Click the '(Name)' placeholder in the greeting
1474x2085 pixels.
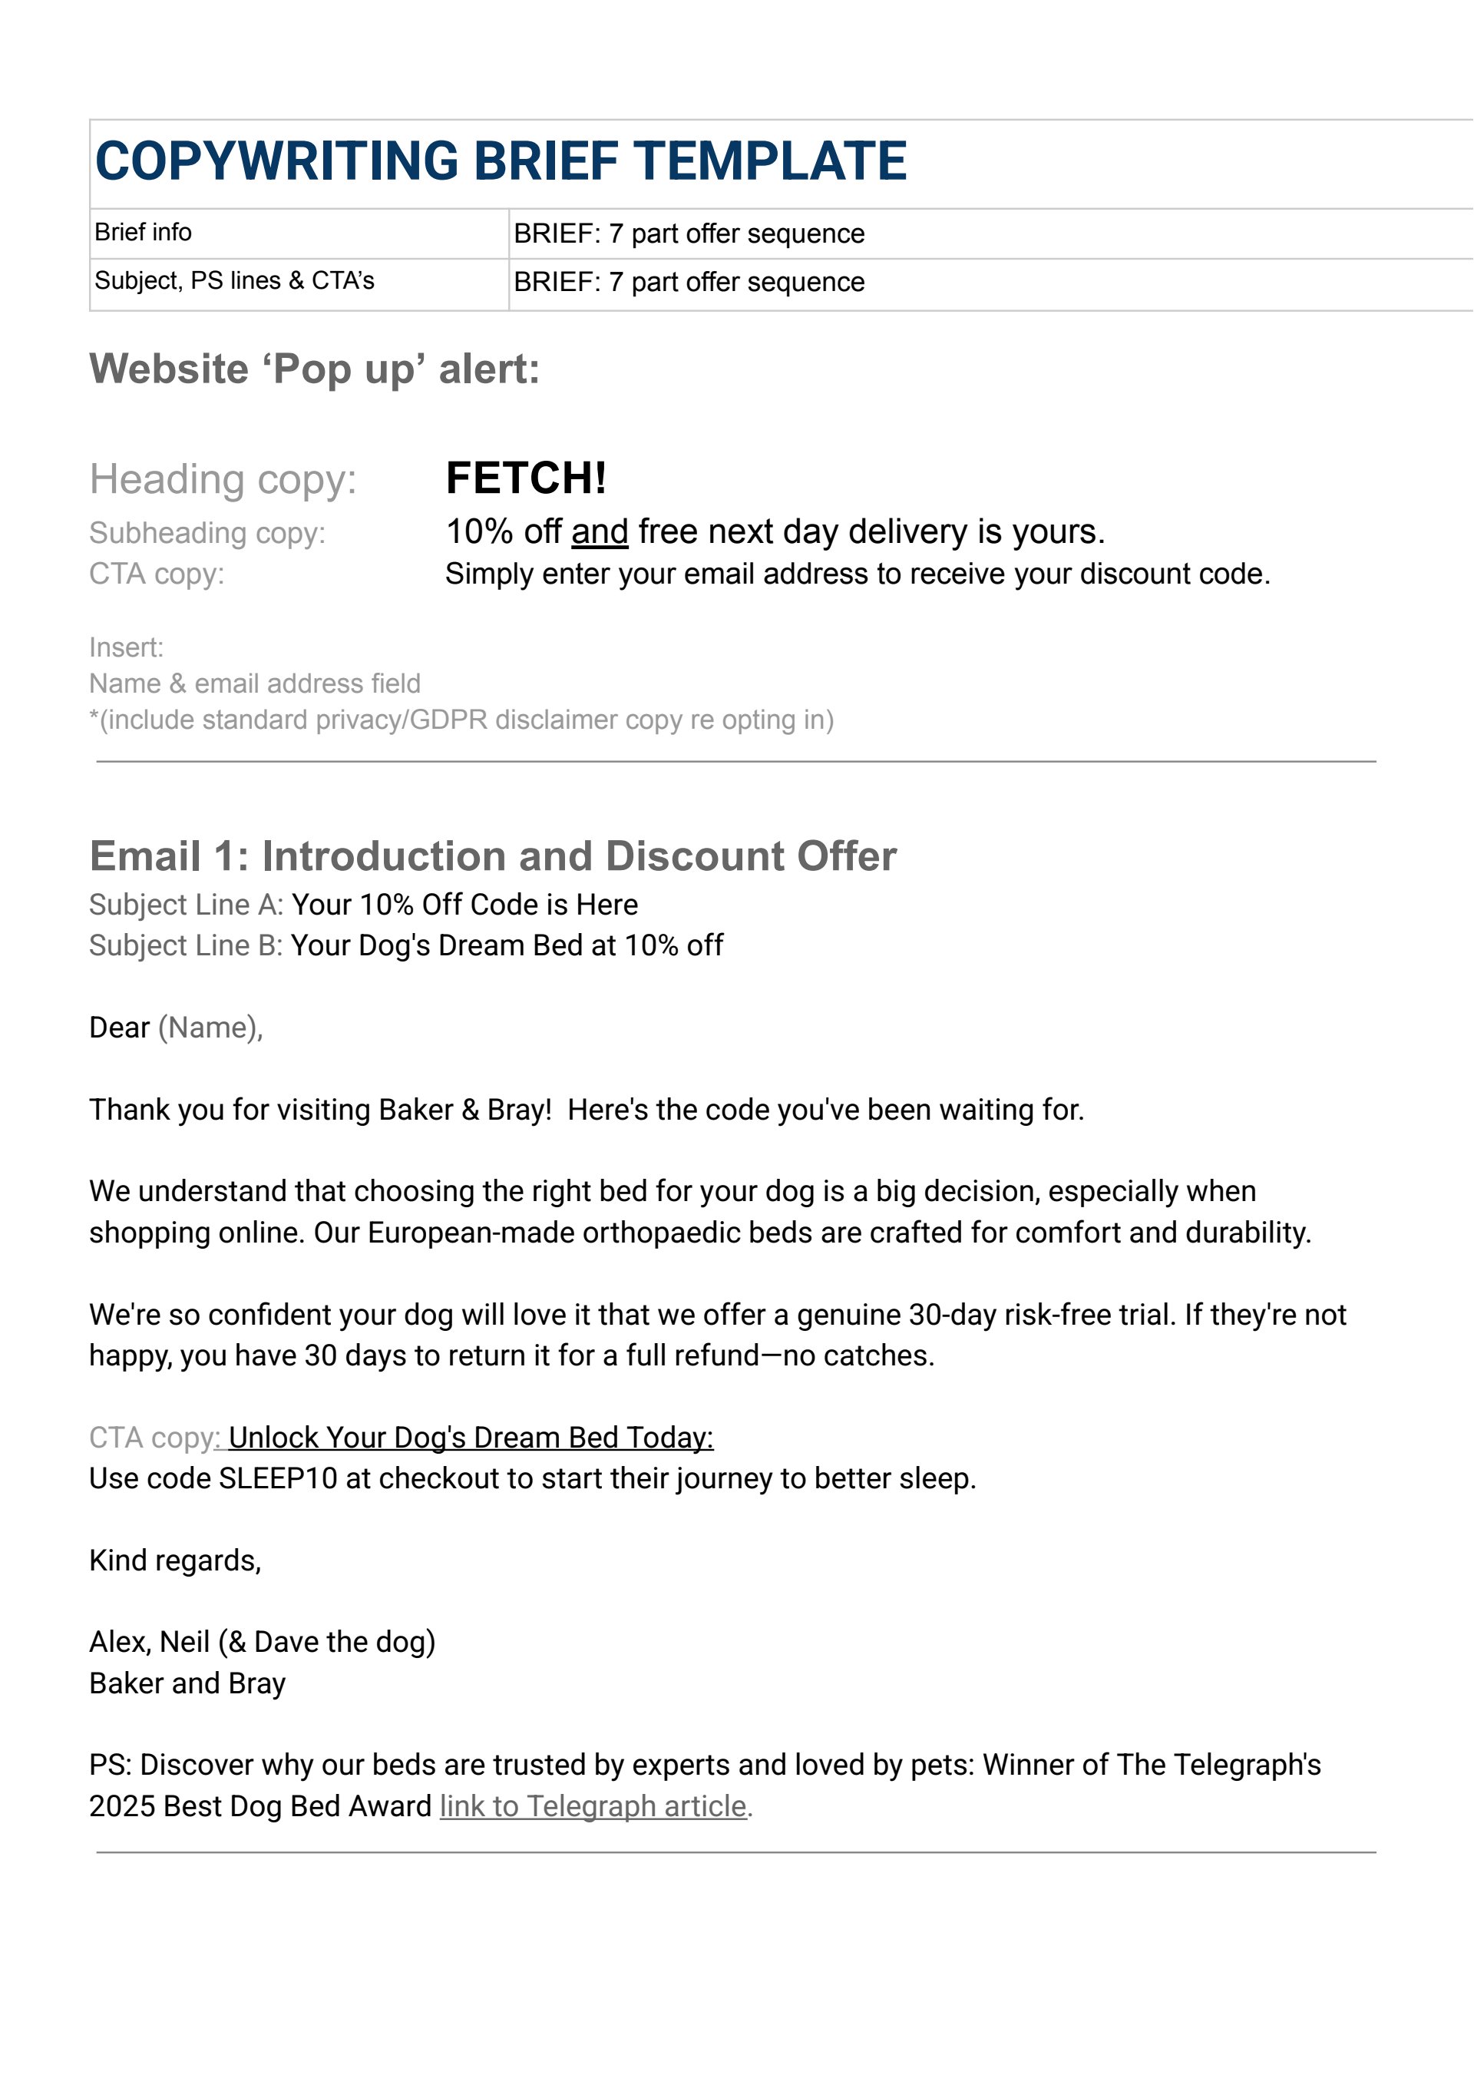click(210, 1028)
